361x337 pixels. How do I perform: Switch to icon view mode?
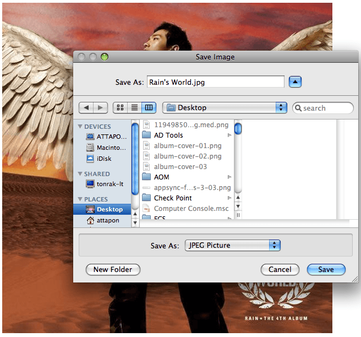(120, 107)
